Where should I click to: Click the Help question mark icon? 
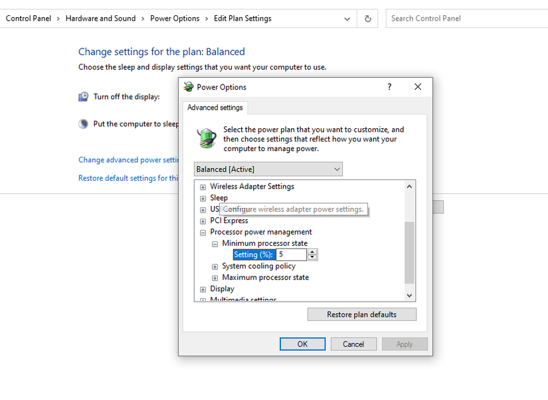[389, 86]
